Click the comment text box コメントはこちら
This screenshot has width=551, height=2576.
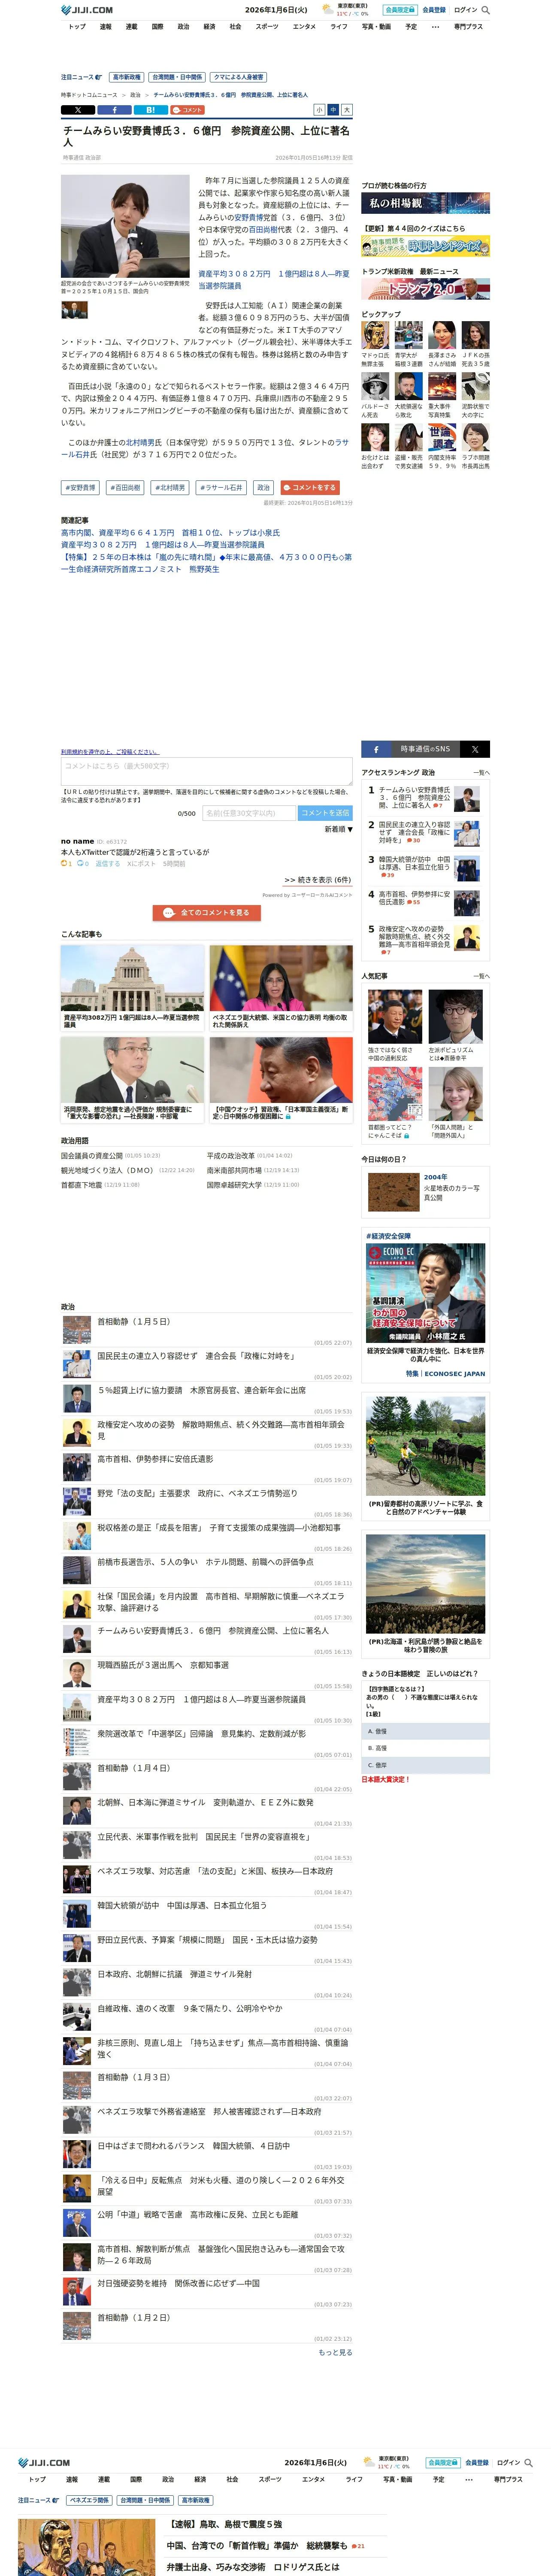tap(206, 771)
